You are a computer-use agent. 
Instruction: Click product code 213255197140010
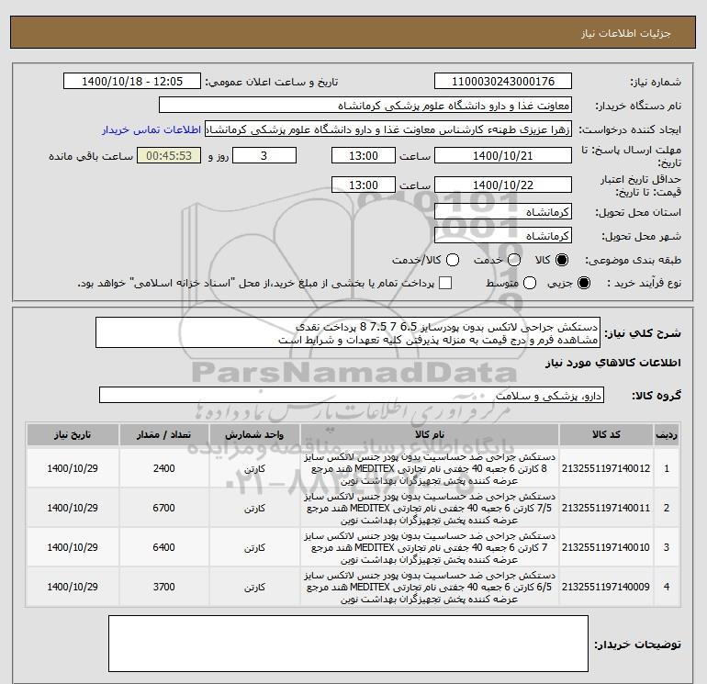click(606, 548)
